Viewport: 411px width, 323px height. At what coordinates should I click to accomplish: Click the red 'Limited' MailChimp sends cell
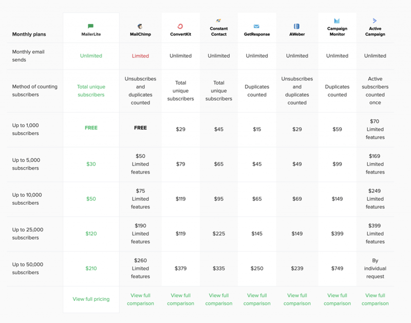click(x=140, y=56)
